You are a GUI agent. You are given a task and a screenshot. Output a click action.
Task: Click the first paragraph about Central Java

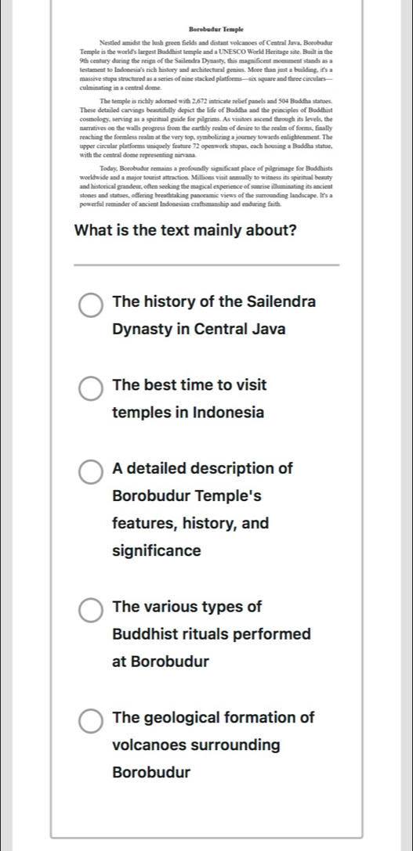(x=207, y=64)
